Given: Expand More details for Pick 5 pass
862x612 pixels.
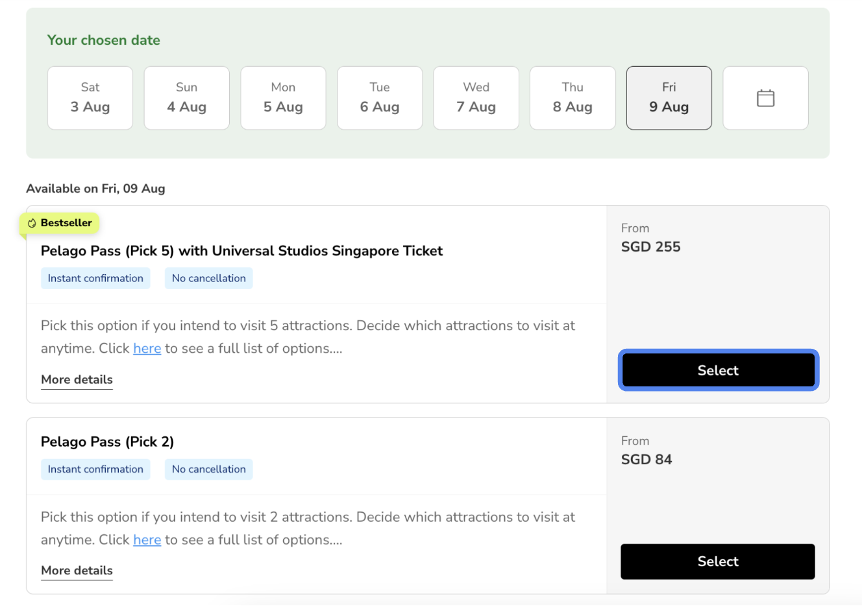Looking at the screenshot, I should click(x=77, y=380).
